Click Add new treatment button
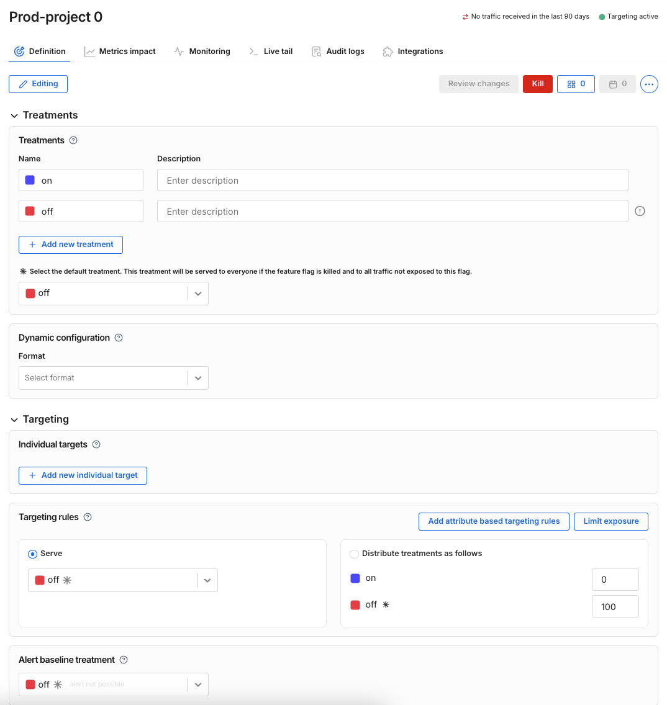Viewport: 667px width, 705px height. tap(71, 245)
